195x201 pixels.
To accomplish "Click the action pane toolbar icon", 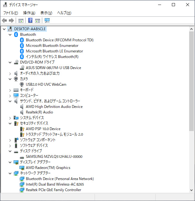I will pos(38,21).
